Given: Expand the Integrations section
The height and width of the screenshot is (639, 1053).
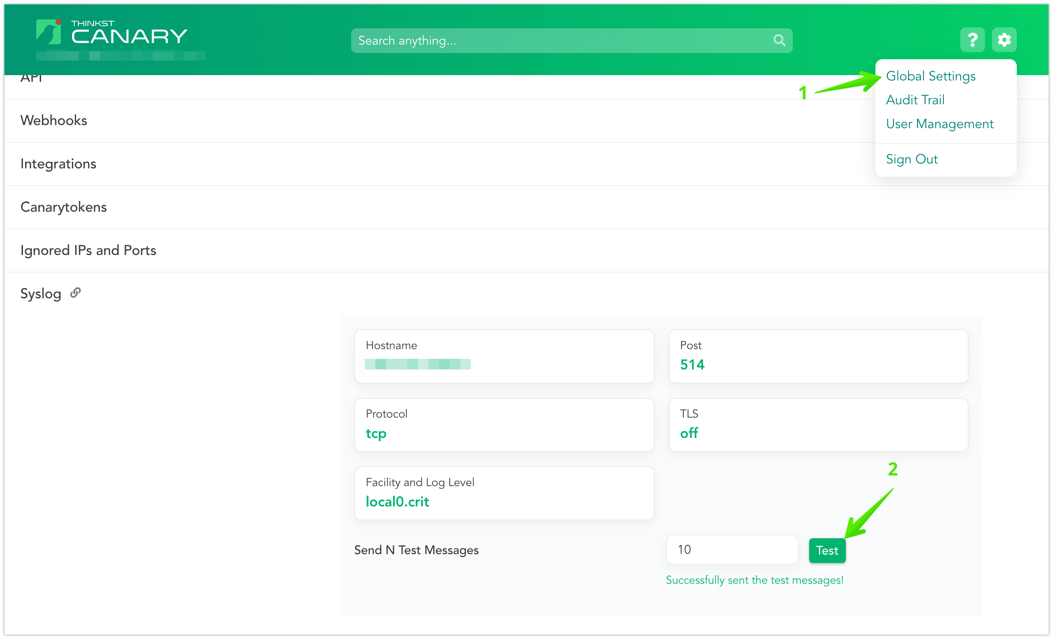Looking at the screenshot, I should point(58,164).
